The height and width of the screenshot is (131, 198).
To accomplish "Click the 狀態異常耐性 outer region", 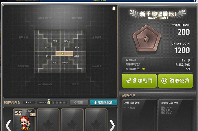I will pos(45,18).
